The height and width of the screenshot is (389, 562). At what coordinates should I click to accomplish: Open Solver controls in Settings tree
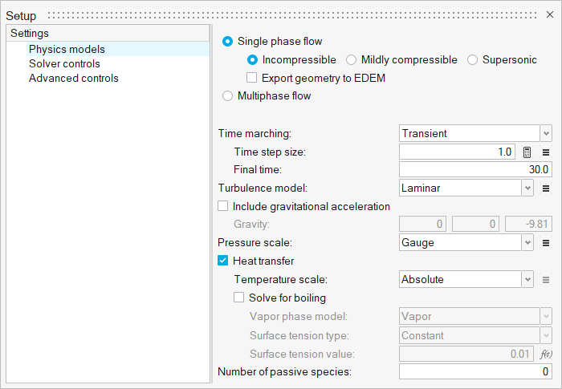(x=64, y=63)
